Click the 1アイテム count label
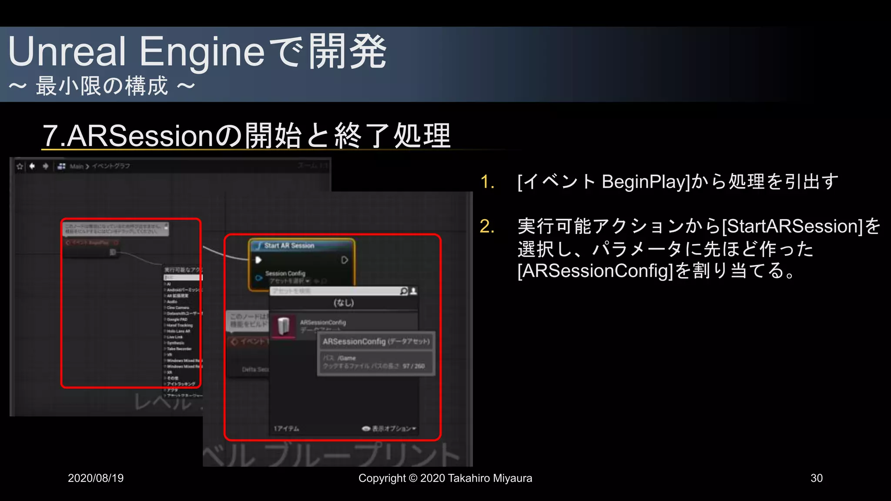 286,429
